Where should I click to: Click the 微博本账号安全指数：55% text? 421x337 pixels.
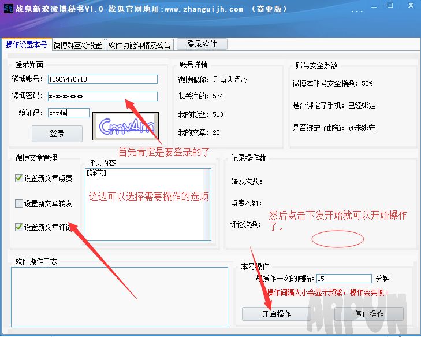(x=333, y=83)
